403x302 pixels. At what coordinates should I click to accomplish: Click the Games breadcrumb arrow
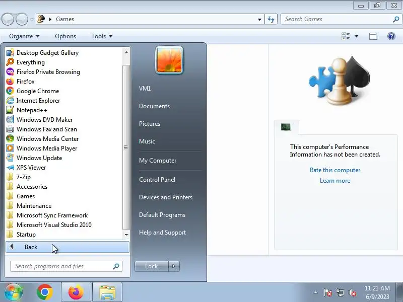50,19
